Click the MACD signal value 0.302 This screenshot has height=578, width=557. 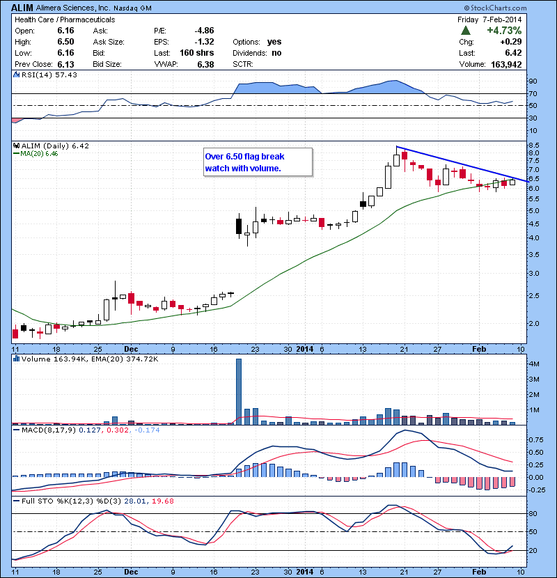[x=118, y=430]
